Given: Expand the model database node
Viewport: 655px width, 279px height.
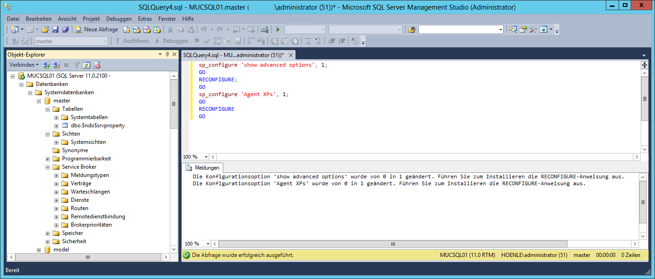Looking at the screenshot, I should pos(39,250).
